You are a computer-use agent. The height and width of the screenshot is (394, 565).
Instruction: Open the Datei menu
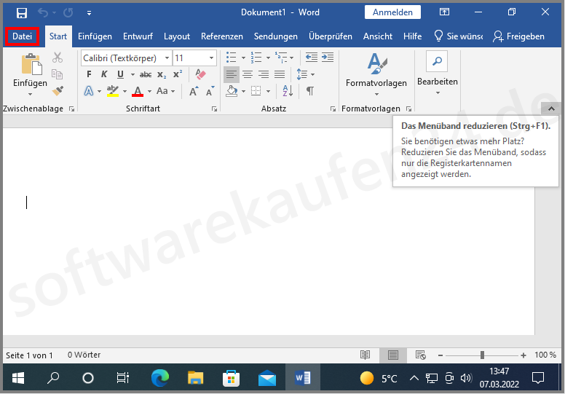(x=22, y=36)
